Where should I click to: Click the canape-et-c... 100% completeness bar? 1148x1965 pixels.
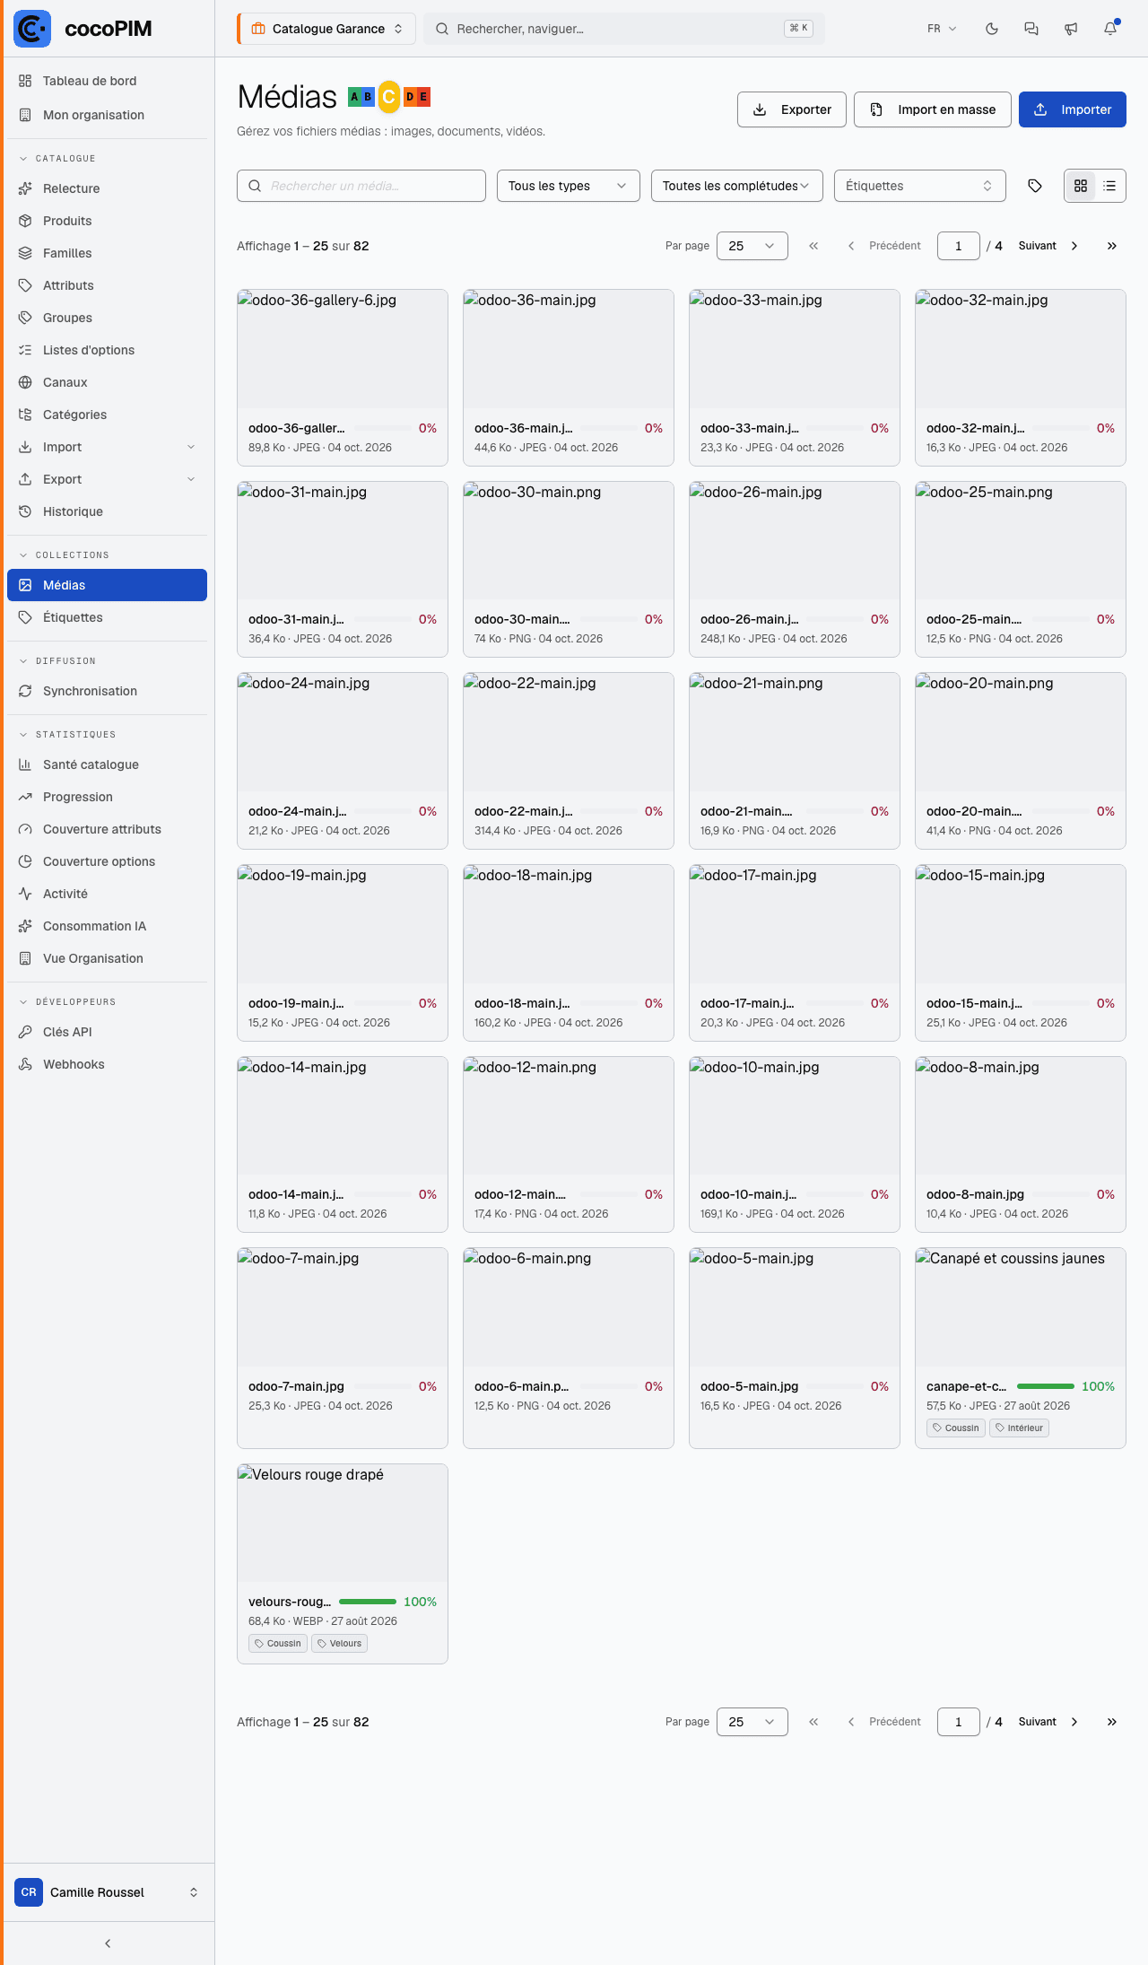coord(1046,1386)
